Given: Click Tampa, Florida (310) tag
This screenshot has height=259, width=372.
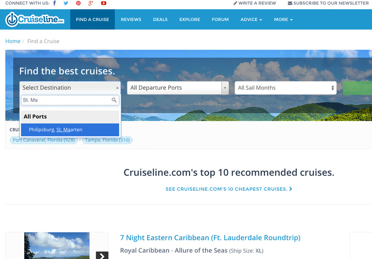Looking at the screenshot, I should pos(107,140).
